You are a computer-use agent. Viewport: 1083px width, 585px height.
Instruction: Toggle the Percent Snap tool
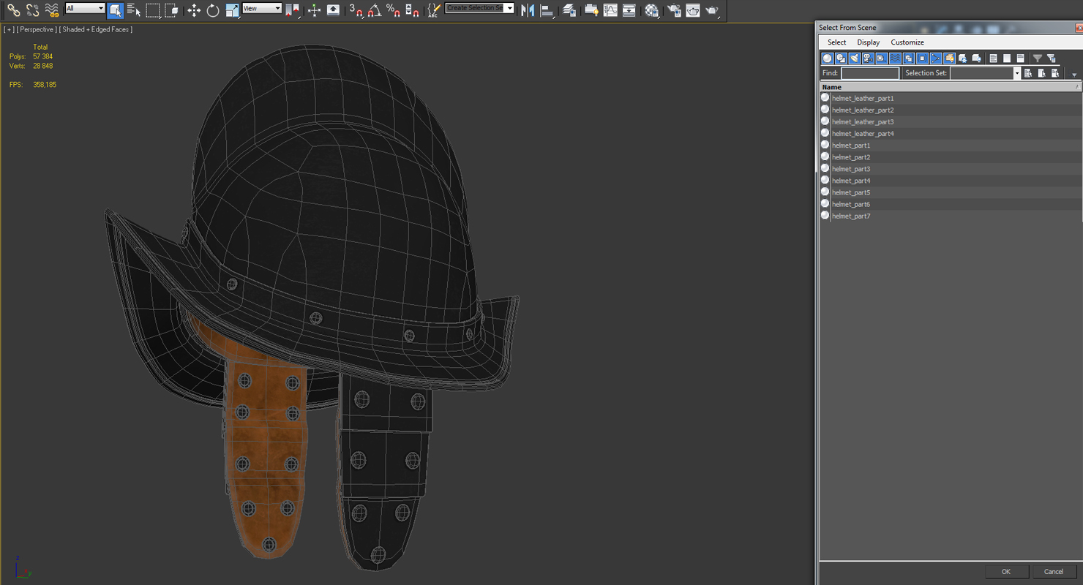pyautogui.click(x=394, y=10)
